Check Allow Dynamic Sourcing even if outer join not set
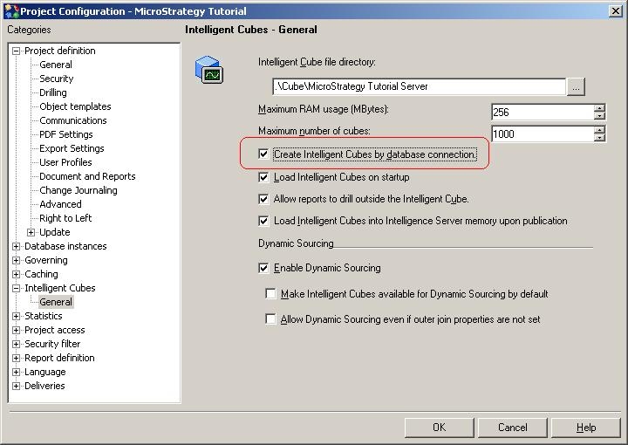Screen dimensions: 628x445 (270, 319)
